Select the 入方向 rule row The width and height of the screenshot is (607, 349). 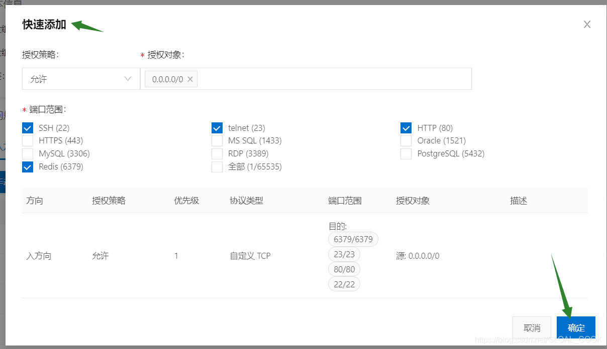(38, 255)
